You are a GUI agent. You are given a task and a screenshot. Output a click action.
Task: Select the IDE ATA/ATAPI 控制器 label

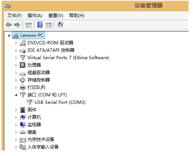pos(51,50)
